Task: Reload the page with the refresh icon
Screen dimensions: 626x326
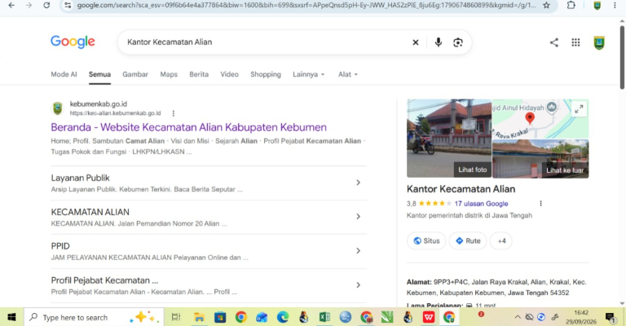Action: point(46,5)
